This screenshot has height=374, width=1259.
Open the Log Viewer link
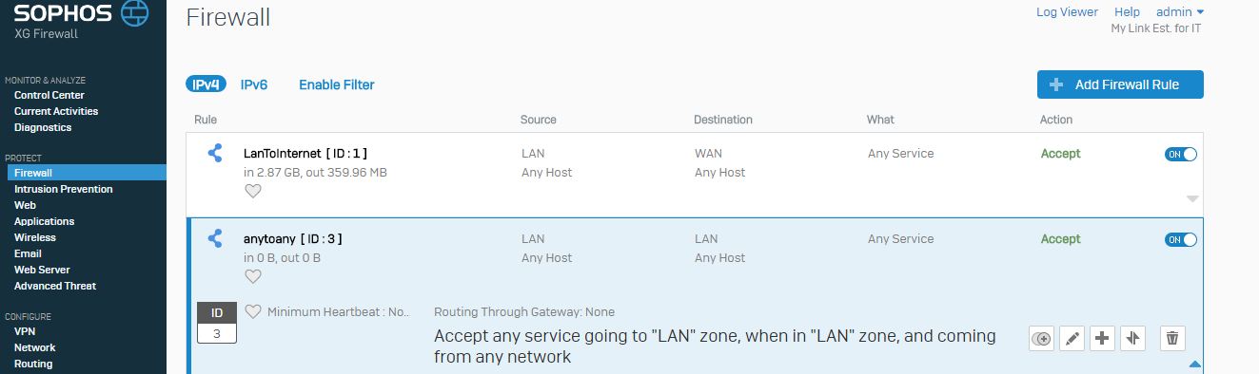[1067, 12]
